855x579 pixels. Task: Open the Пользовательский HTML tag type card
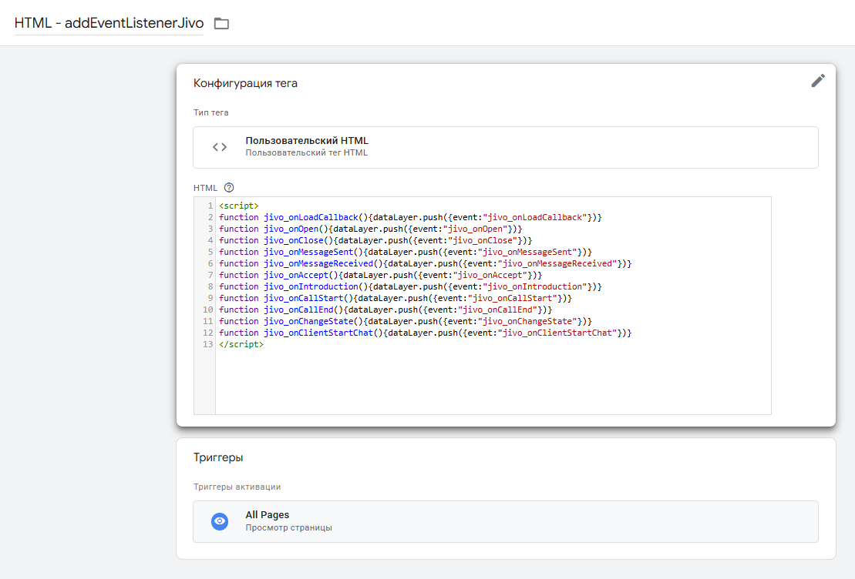[506, 147]
